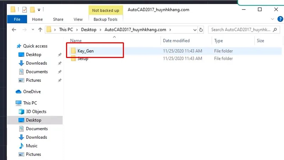
Task: Click the Refresh button beside address bar
Action: [201, 30]
